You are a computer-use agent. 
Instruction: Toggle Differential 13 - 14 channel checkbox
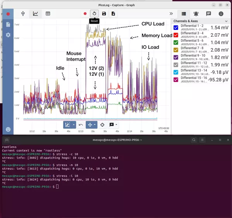tap(176, 72)
